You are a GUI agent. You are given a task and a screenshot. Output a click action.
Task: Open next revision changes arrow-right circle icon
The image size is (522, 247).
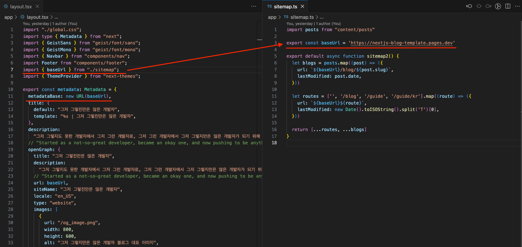488,6
